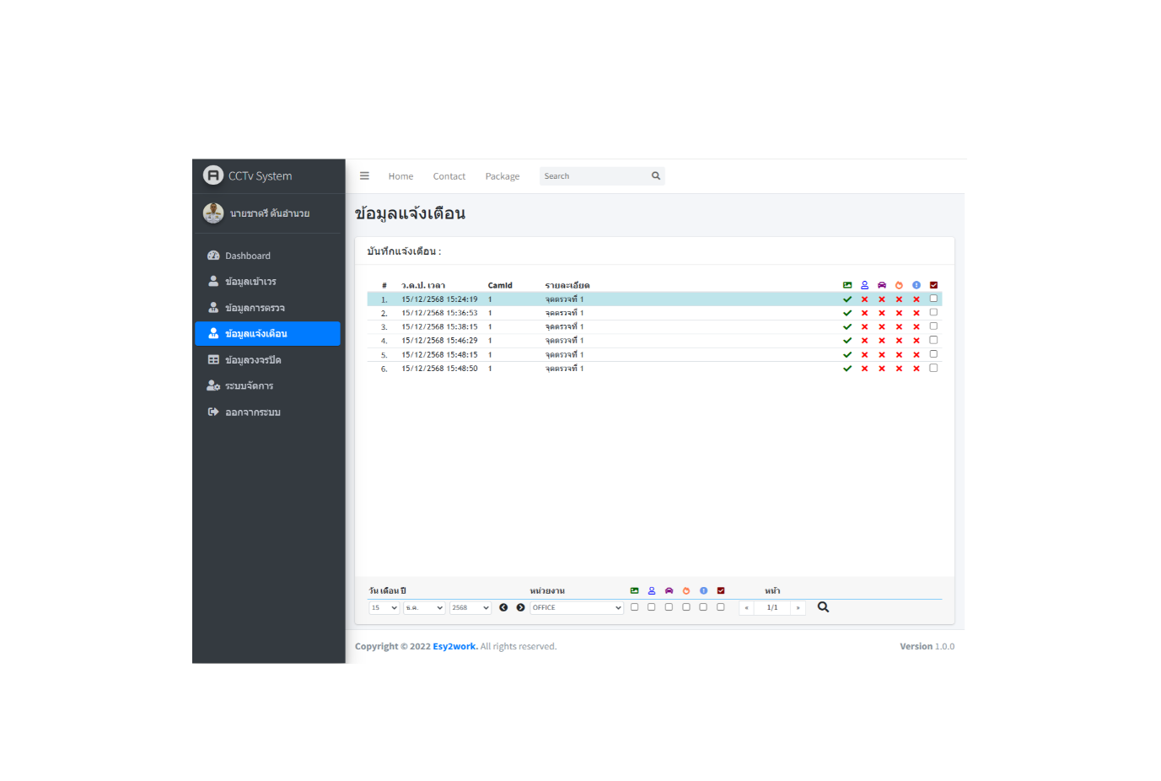Go to next date with right arrow circle
Screen dimensions: 1161x781
coord(520,607)
